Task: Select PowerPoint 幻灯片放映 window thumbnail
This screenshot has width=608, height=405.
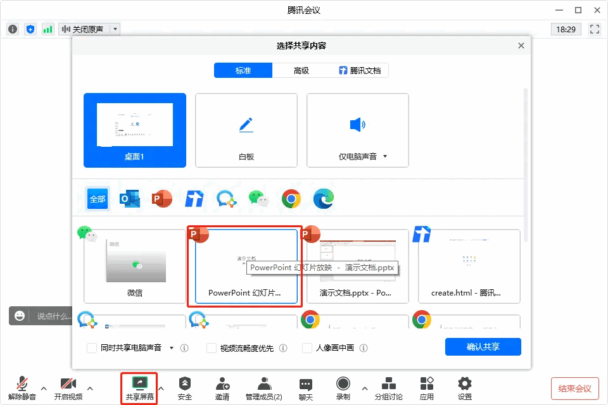Action: (246, 266)
